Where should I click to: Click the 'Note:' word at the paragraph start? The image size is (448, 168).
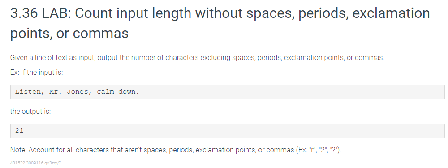click(18, 150)
